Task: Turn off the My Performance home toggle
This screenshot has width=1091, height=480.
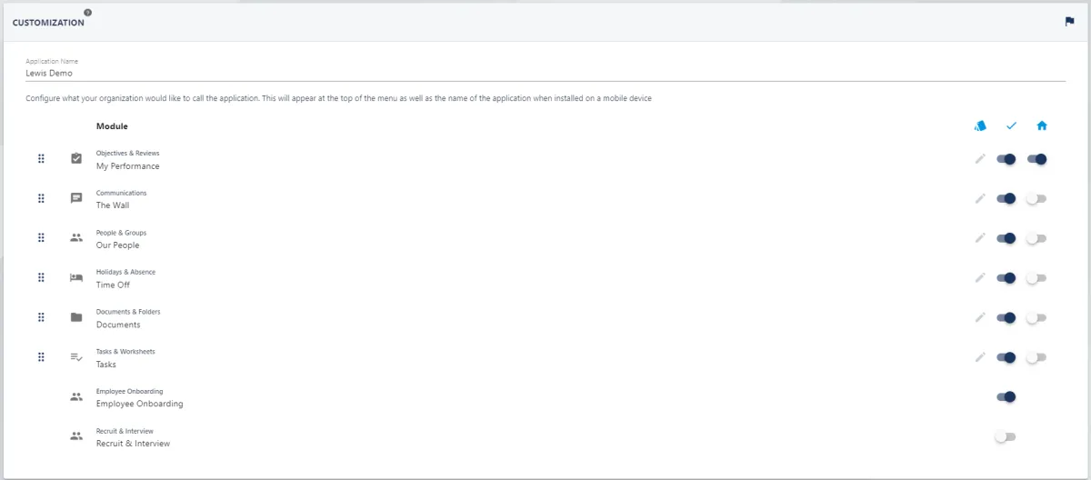Action: coord(1036,159)
